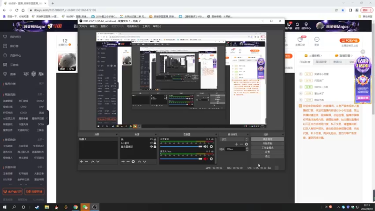Collapse the Douyu left sidebar via its handle
Screen dimensions: 375x211
pos(48,118)
